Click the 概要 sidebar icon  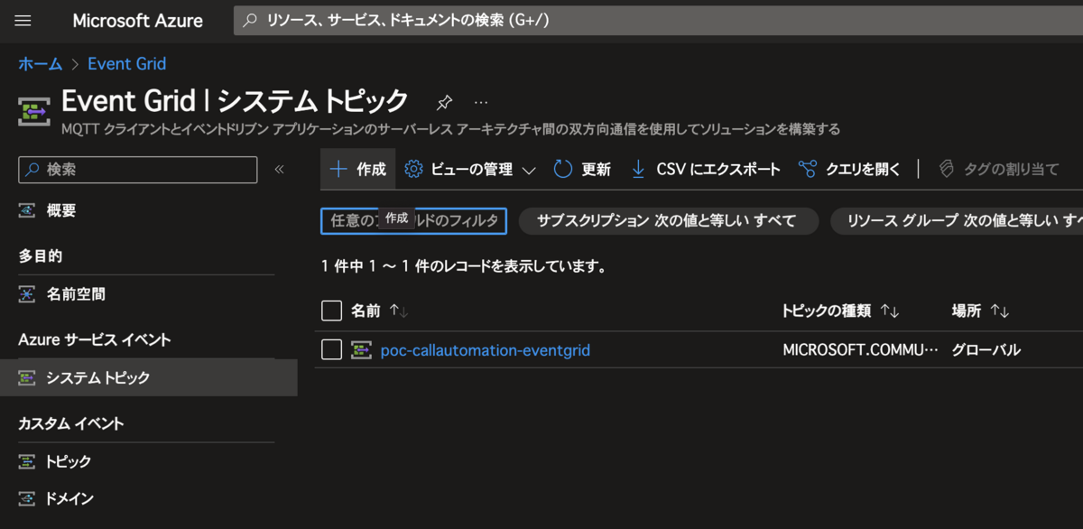coord(27,210)
